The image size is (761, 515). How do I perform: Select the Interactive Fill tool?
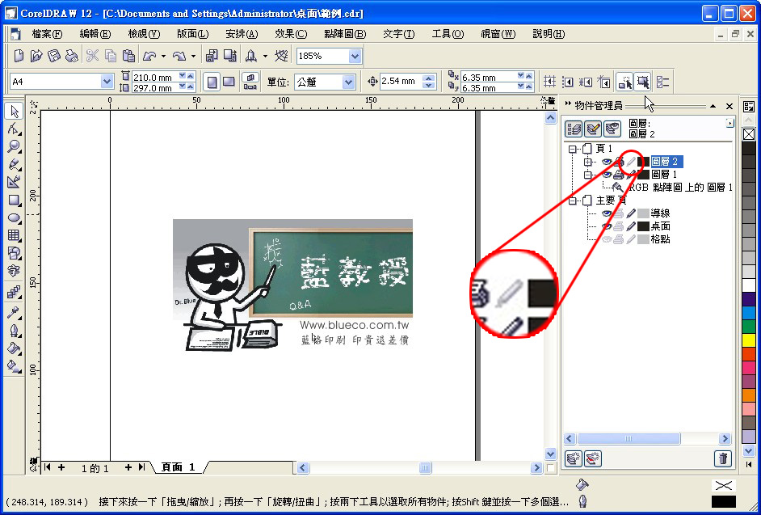coord(14,366)
